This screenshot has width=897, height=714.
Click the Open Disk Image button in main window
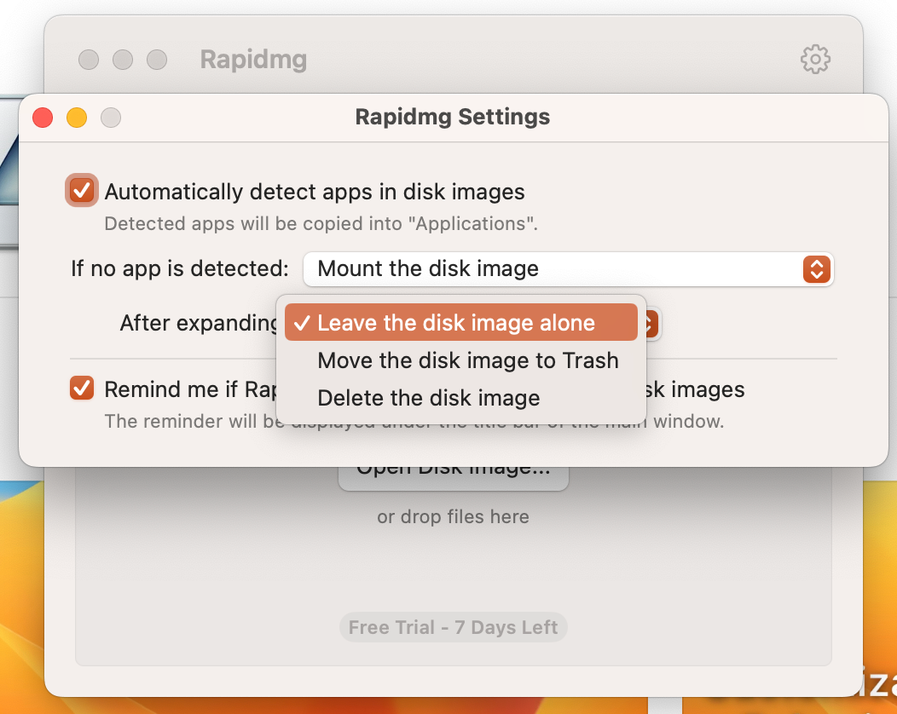(454, 477)
